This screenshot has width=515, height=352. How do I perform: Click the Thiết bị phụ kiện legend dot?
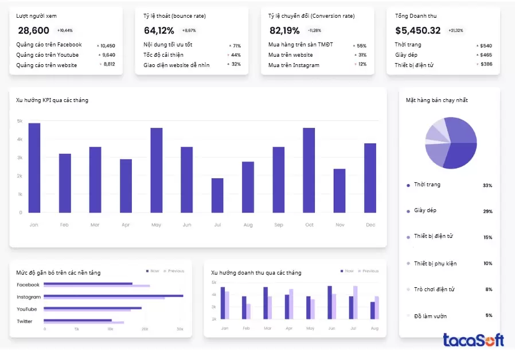[x=408, y=263]
